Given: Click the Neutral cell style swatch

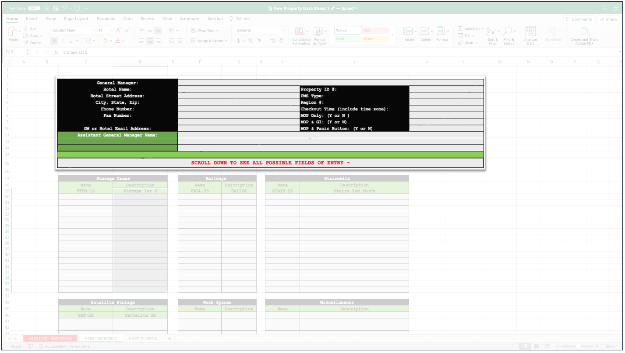Looking at the screenshot, I should tap(375, 39).
